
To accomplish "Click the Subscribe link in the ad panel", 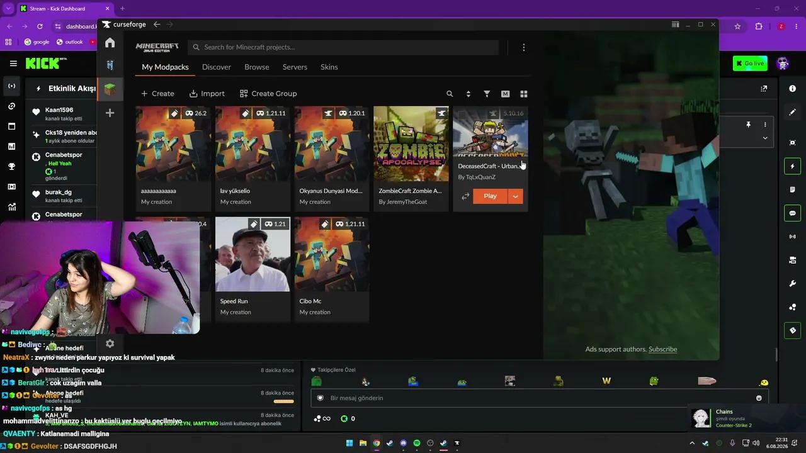I will click(662, 349).
